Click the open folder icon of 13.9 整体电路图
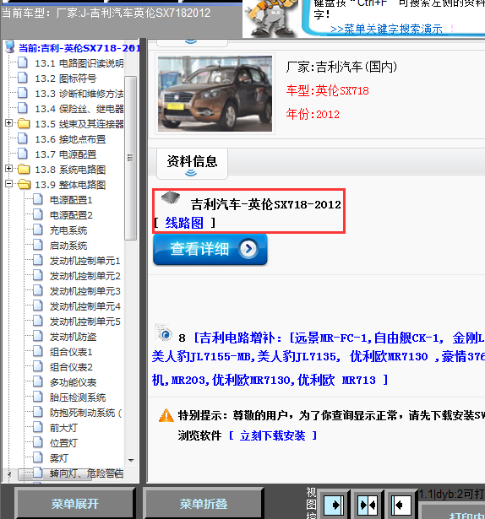 pos(24,184)
